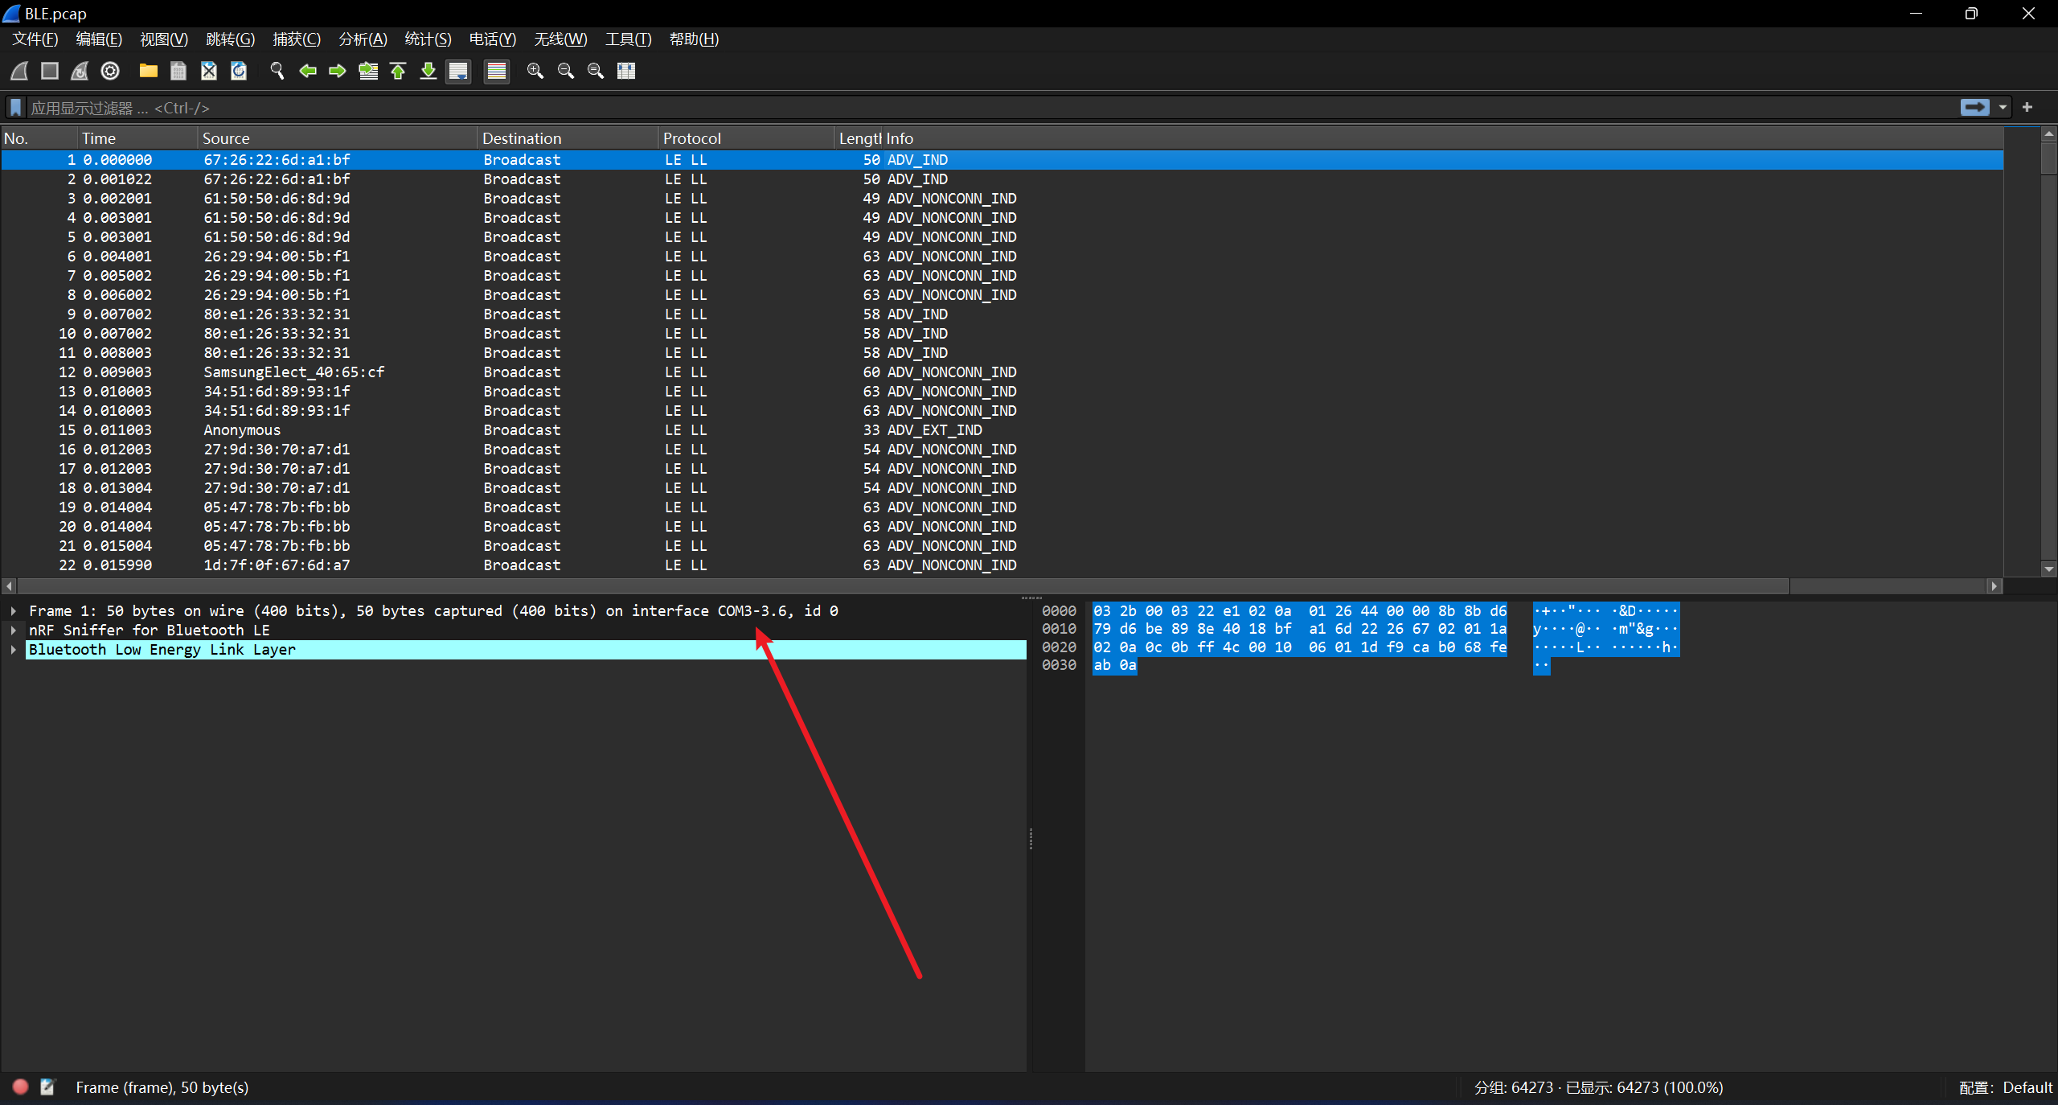Start capturing packets with the shark fin icon
Viewport: 2058px width, 1105px height.
click(x=19, y=71)
